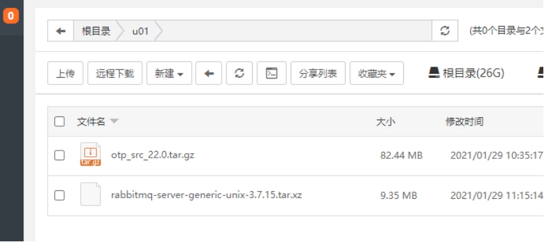Click toolbar refresh icon button

click(x=239, y=73)
